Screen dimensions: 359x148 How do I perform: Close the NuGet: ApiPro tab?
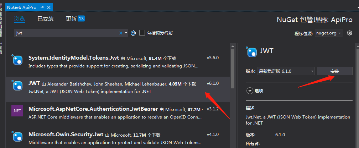(x=49, y=7)
